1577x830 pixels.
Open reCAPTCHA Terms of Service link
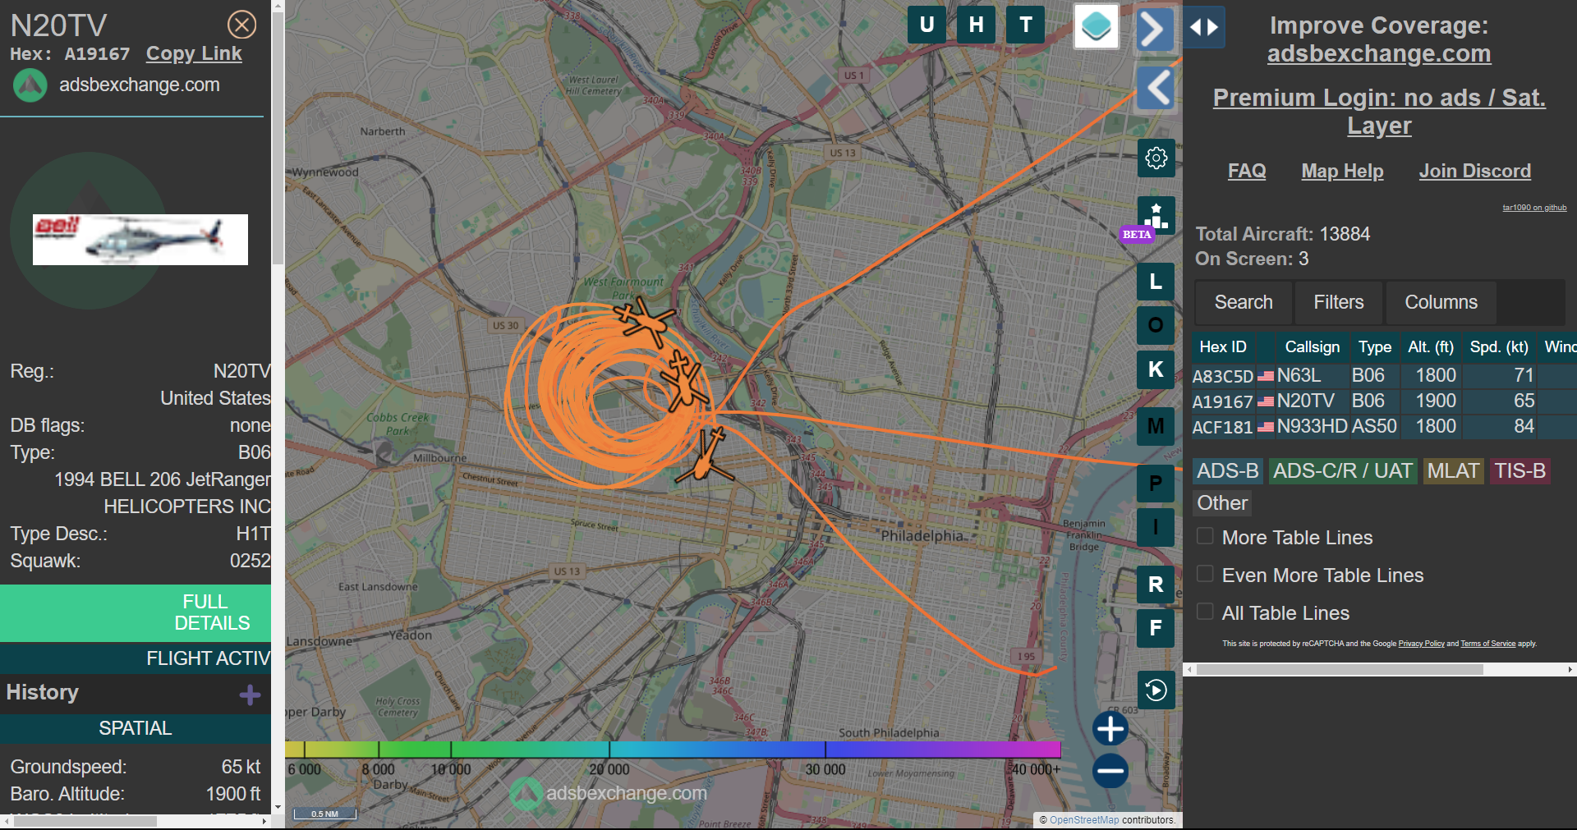(1487, 644)
